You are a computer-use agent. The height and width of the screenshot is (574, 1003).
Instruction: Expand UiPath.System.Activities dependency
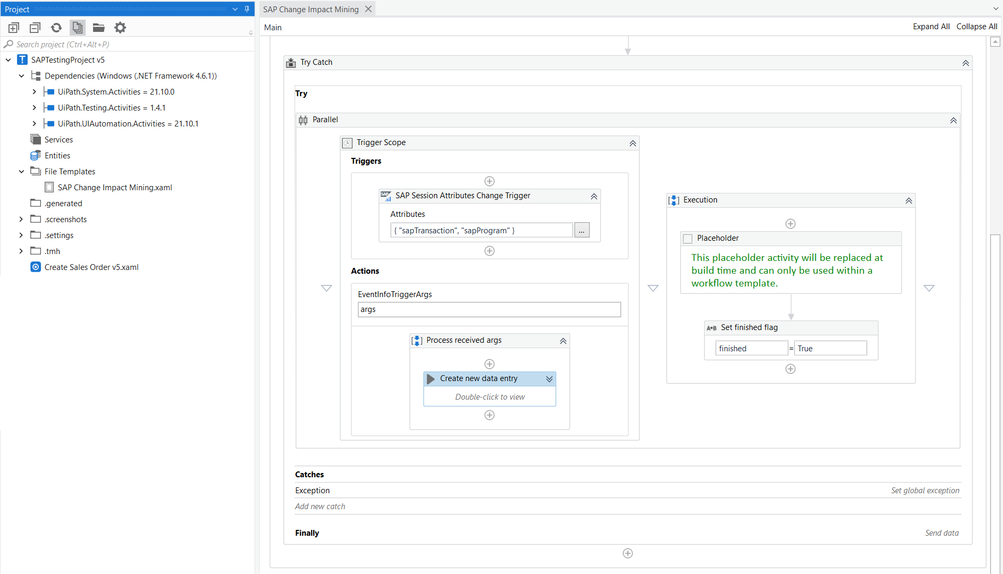(x=35, y=92)
